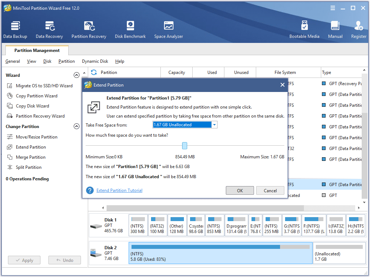Click the Merge Partition icon

[10, 157]
